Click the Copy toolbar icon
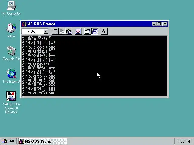Image resolution: width=194 pixels, height=145 pixels. coord(62,31)
